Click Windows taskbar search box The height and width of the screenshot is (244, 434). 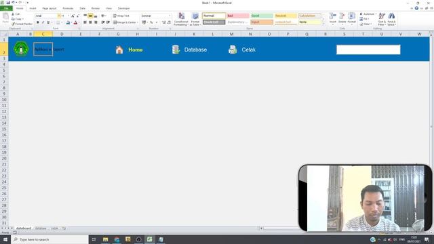coord(50,239)
